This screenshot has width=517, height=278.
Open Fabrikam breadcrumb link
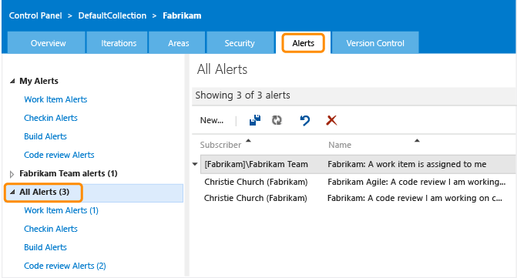coord(182,15)
